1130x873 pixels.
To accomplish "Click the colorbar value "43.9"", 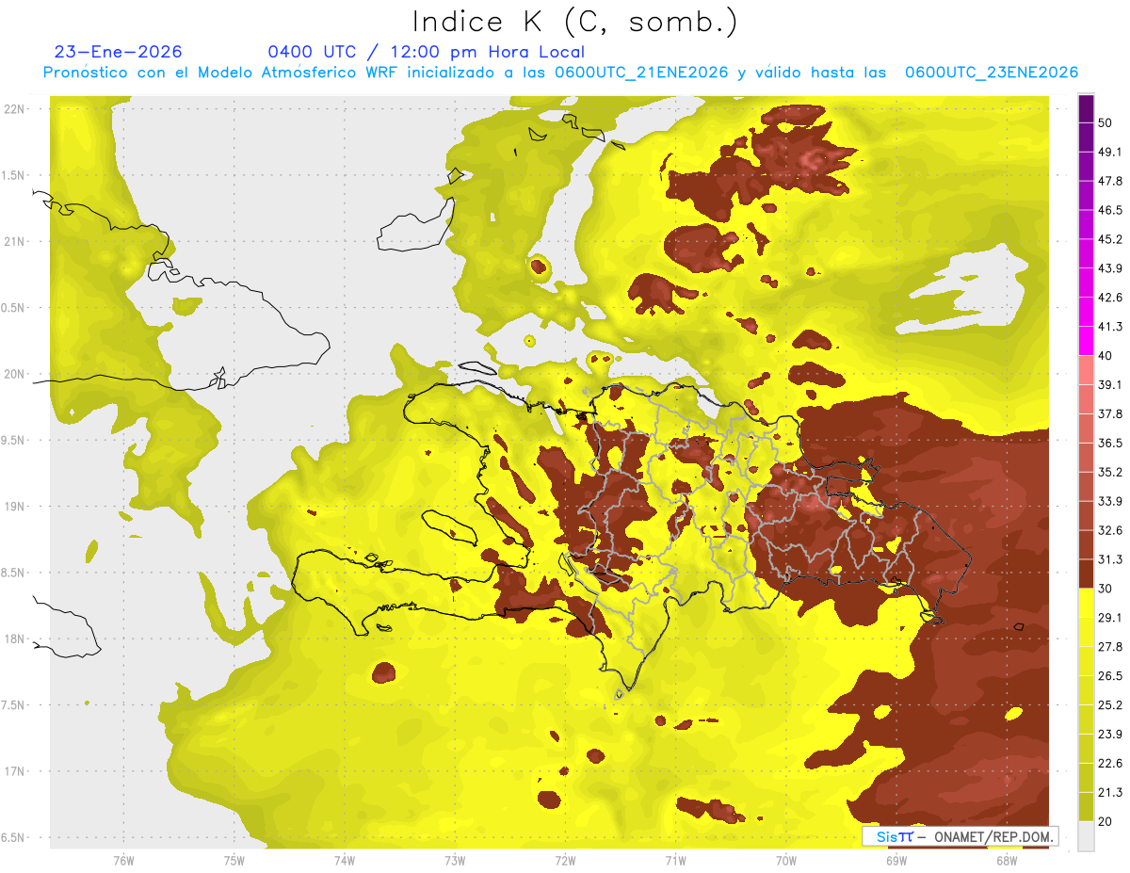I will click(1110, 268).
